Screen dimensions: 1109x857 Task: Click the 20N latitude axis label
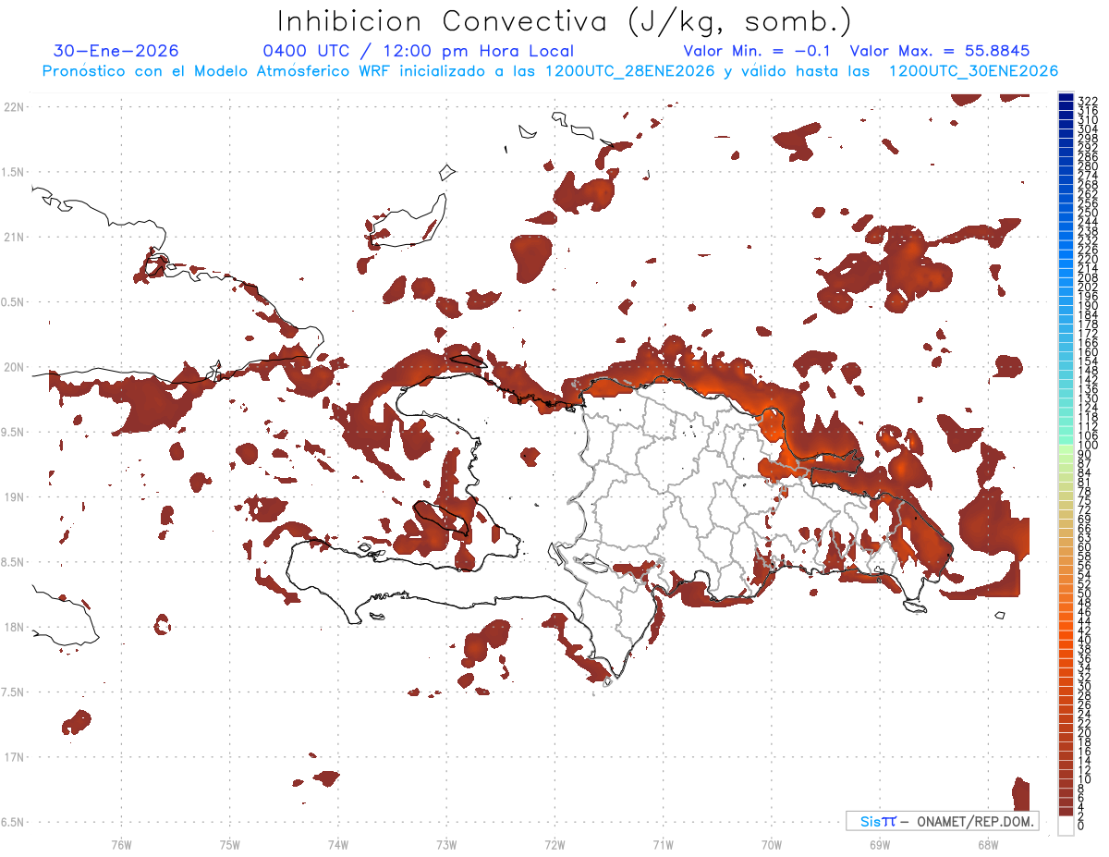coord(14,367)
